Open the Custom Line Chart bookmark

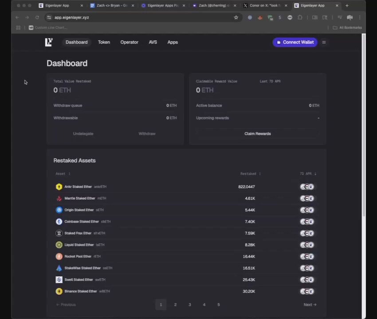click(x=48, y=27)
